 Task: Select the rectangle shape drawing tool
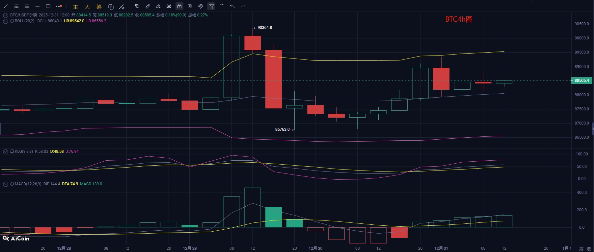48,6
